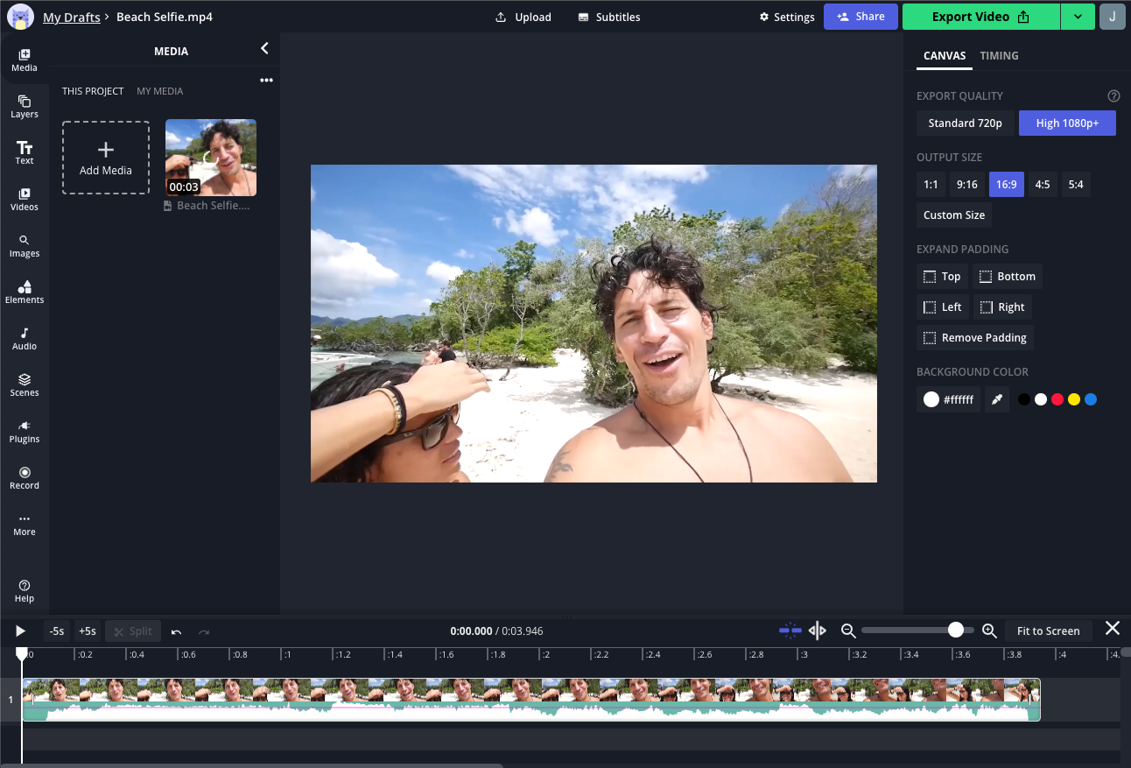Choose the 9:16 output size

point(966,185)
